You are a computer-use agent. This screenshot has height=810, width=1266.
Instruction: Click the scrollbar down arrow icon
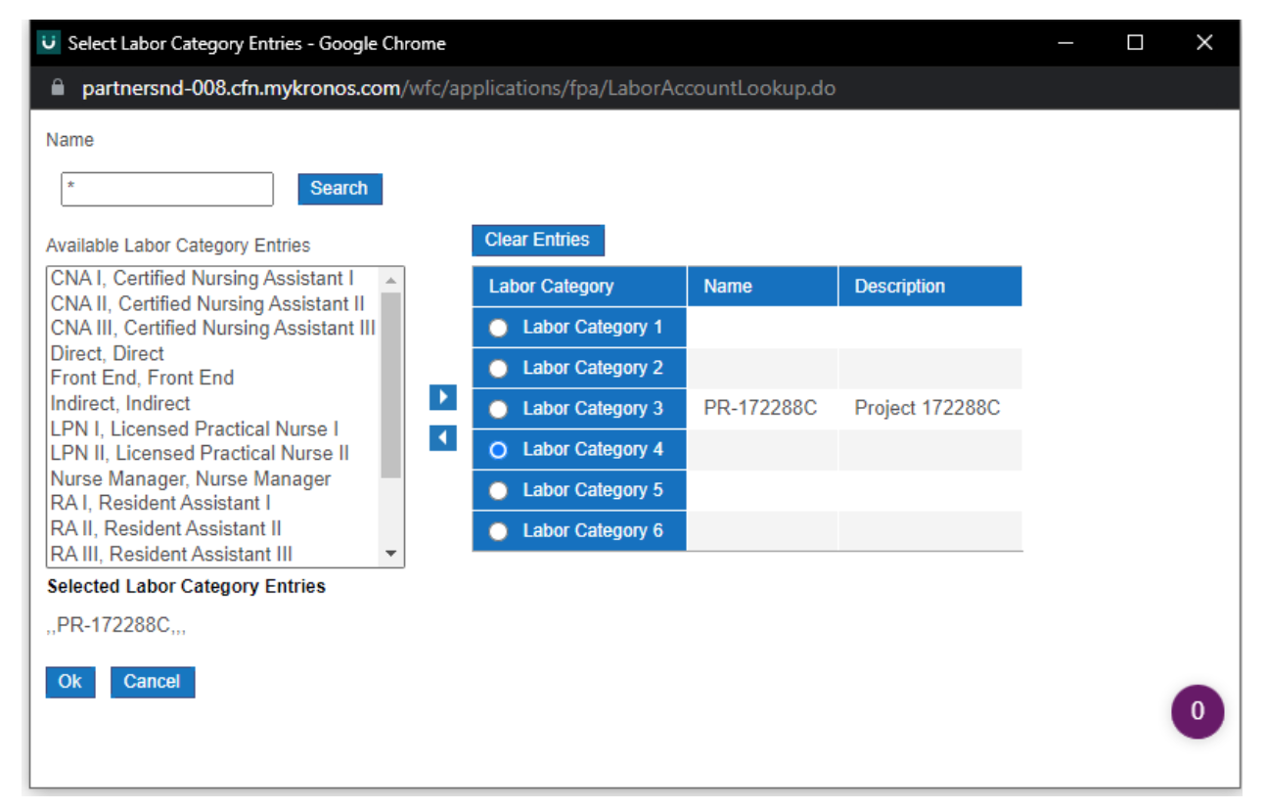pyautogui.click(x=392, y=554)
